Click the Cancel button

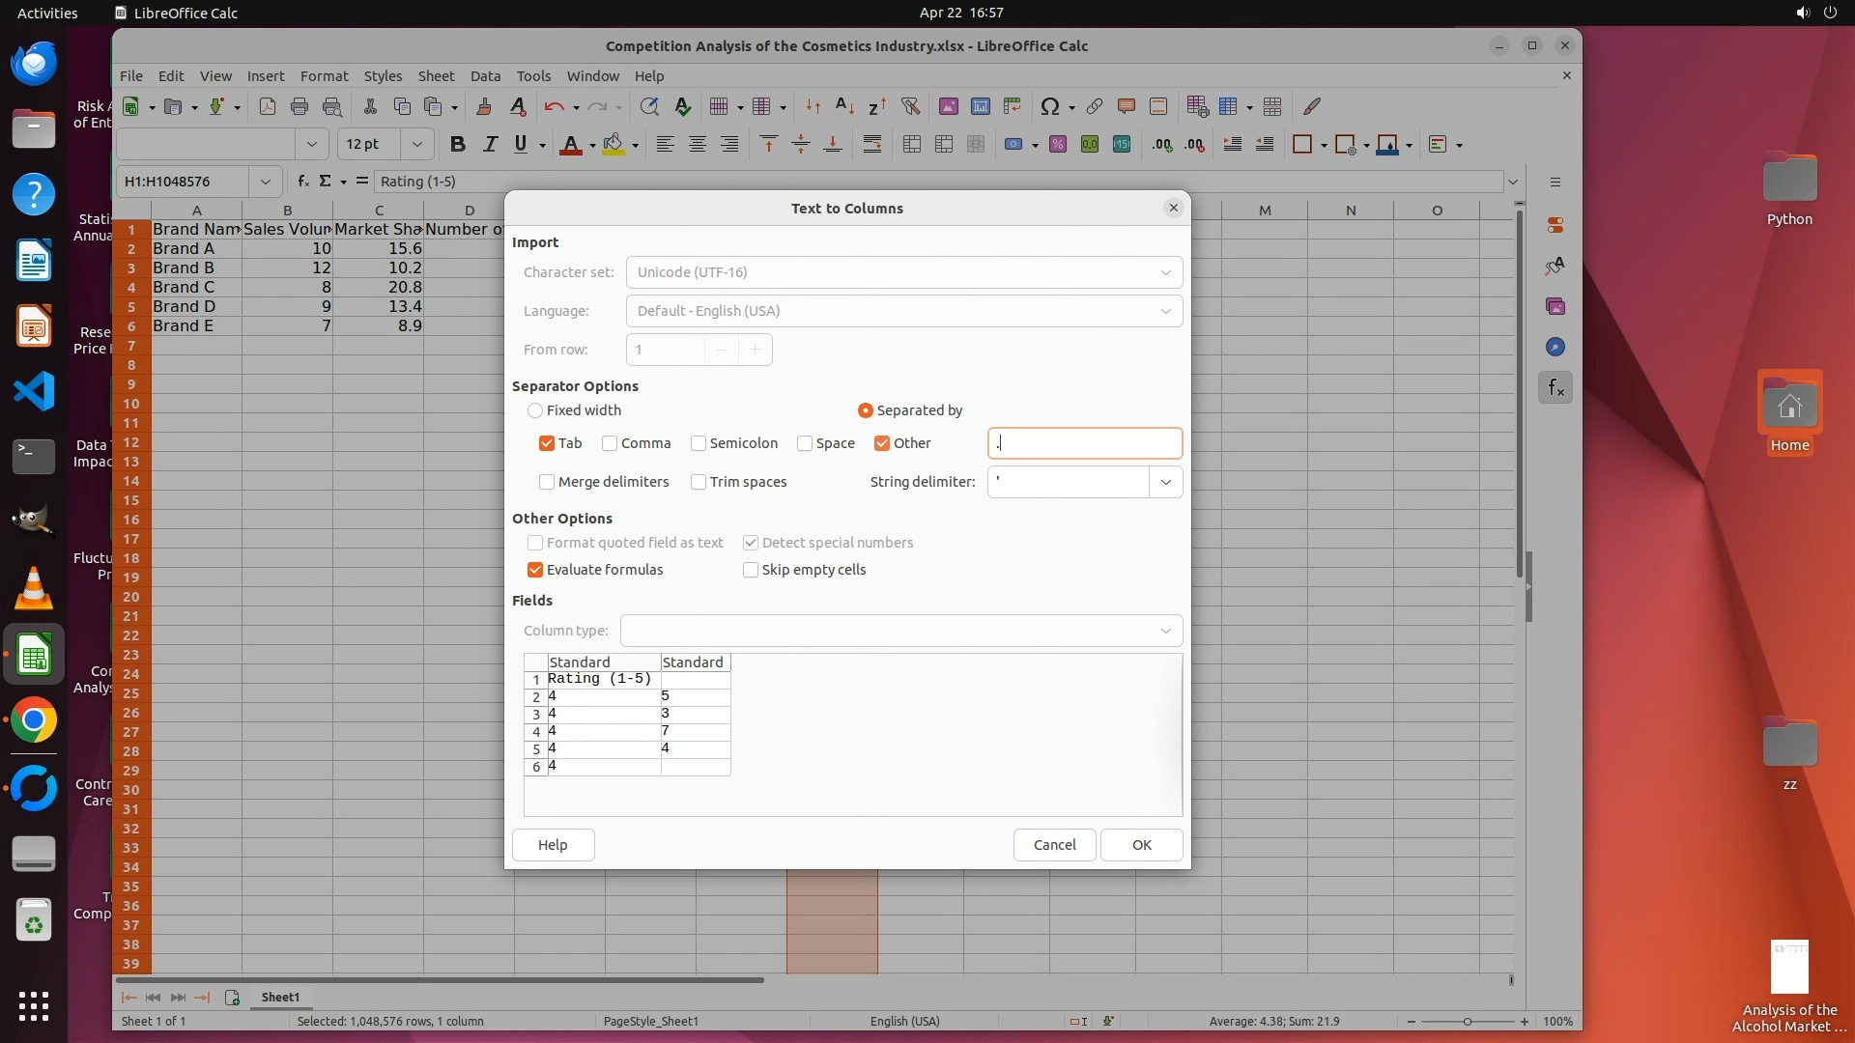(x=1054, y=845)
